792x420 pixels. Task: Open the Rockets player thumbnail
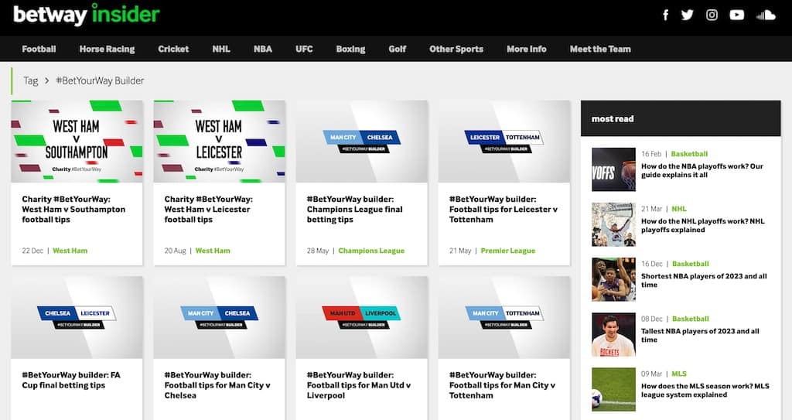tap(613, 335)
